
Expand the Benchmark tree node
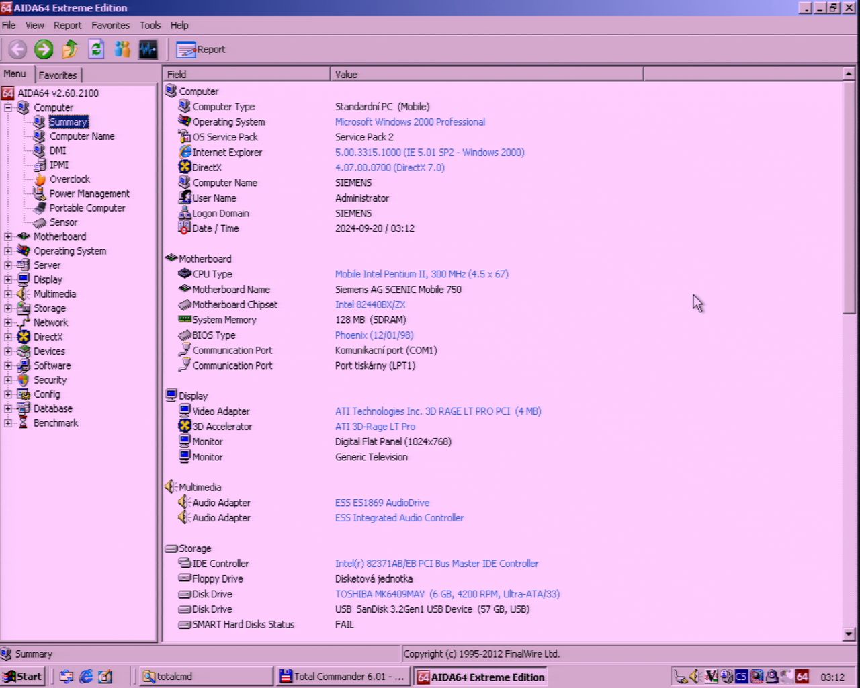pyautogui.click(x=8, y=423)
